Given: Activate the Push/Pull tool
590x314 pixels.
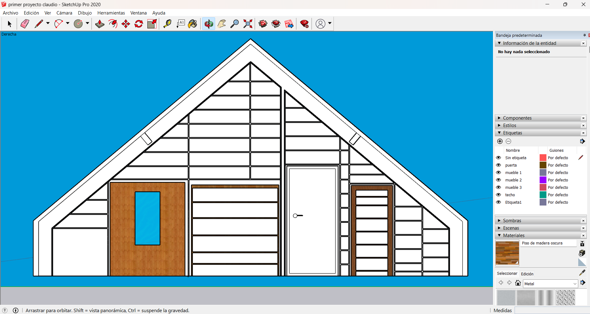Looking at the screenshot, I should coord(100,24).
